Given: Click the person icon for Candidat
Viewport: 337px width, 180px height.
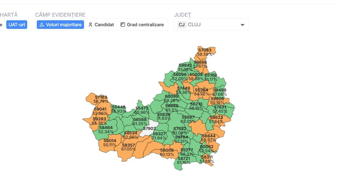Looking at the screenshot, I should pos(91,25).
